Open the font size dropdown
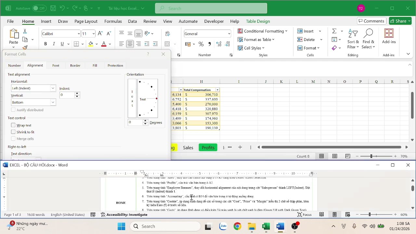 [94, 34]
